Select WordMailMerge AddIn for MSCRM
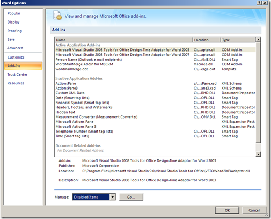The width and height of the screenshot is (271, 219). click(155, 64)
